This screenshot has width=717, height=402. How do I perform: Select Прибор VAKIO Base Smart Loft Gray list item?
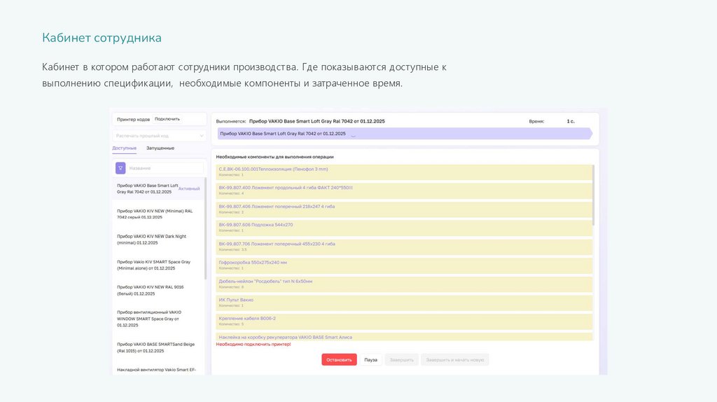pos(158,189)
